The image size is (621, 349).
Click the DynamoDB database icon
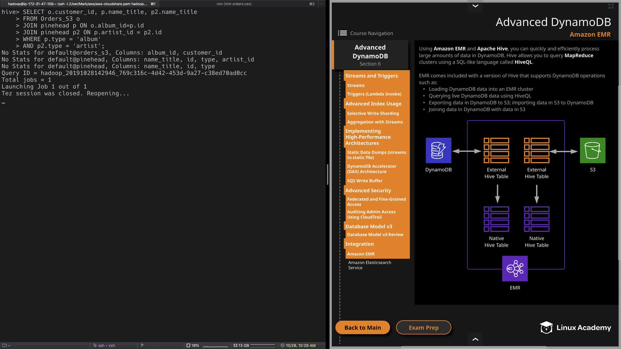point(438,150)
